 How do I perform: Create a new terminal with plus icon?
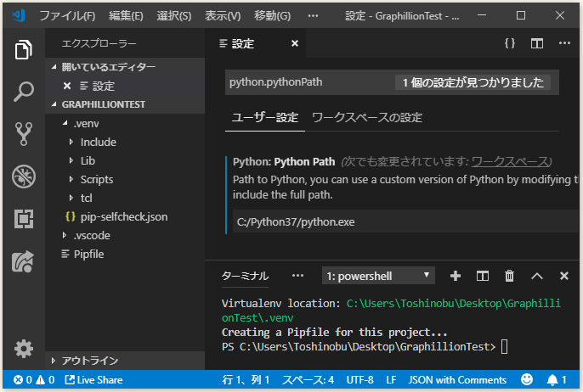coord(456,276)
